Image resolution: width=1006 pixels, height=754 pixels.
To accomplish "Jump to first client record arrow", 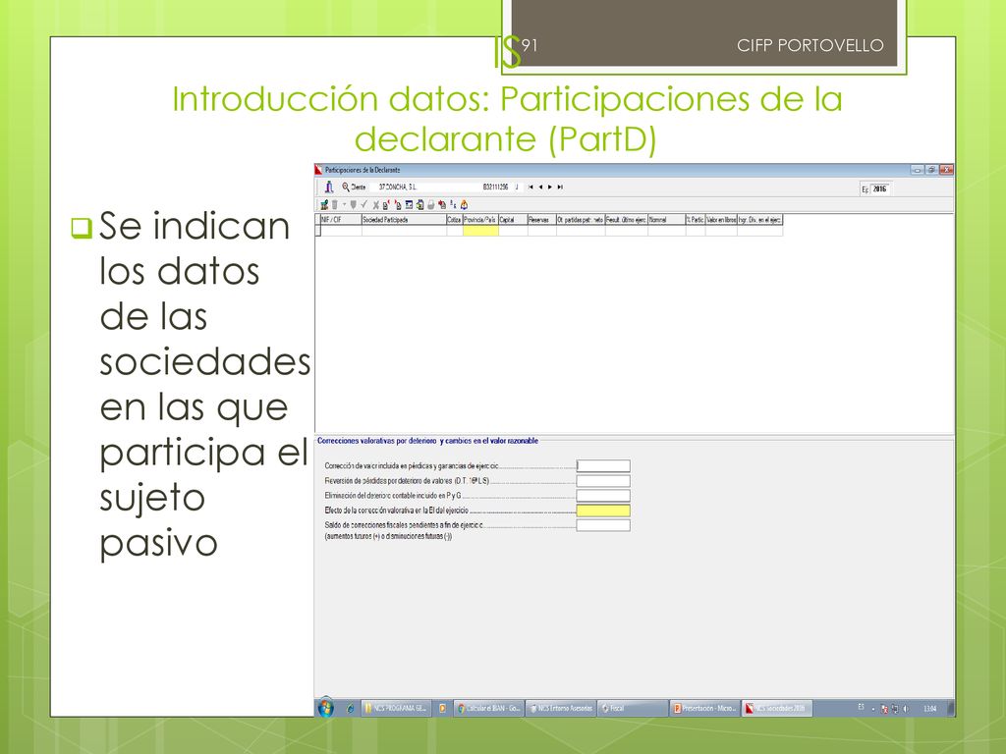I will [x=531, y=188].
